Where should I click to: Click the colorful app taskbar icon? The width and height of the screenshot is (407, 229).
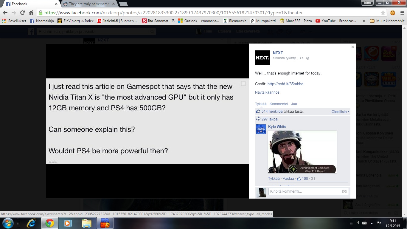point(105,223)
